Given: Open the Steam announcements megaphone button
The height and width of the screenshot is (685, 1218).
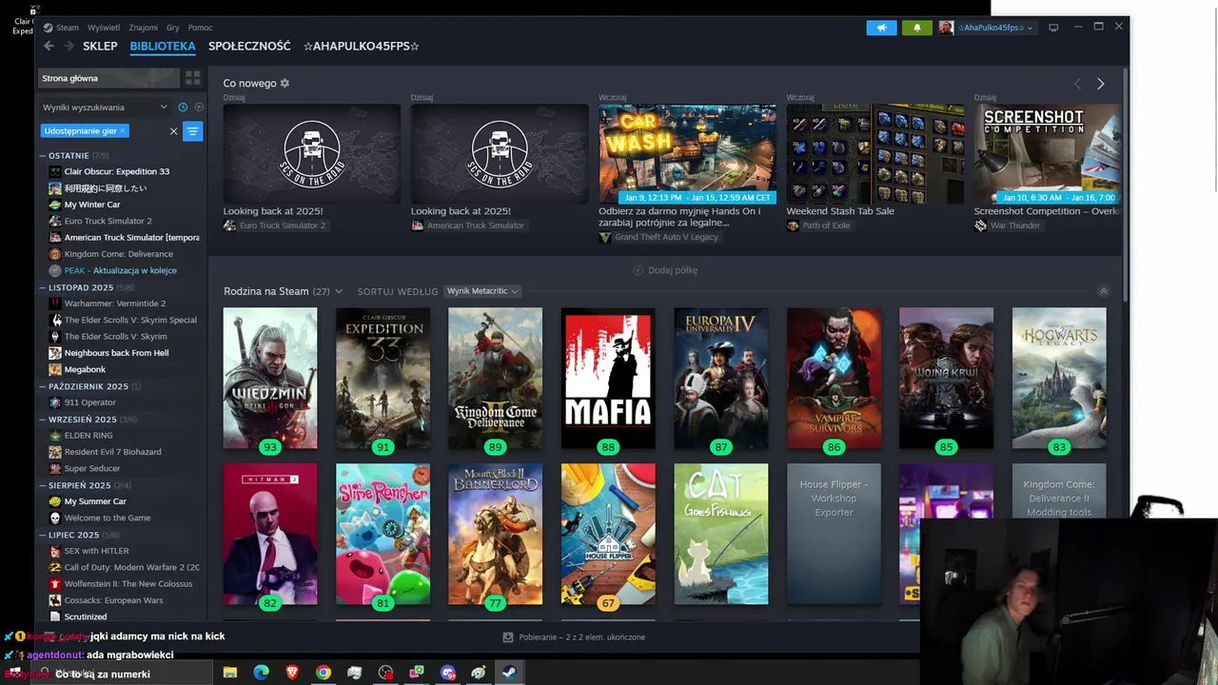Looking at the screenshot, I should [881, 28].
